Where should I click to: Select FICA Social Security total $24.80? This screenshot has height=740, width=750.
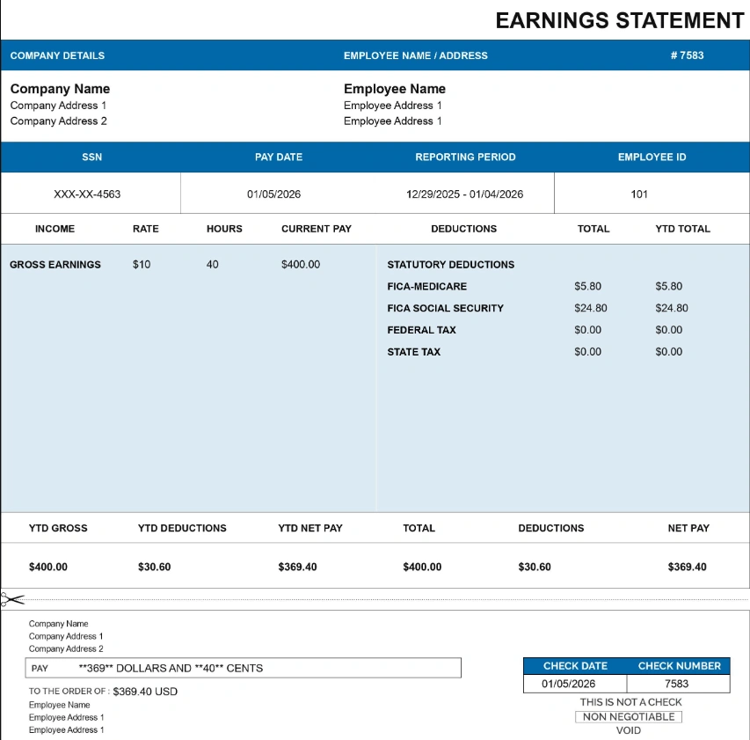pyautogui.click(x=591, y=309)
